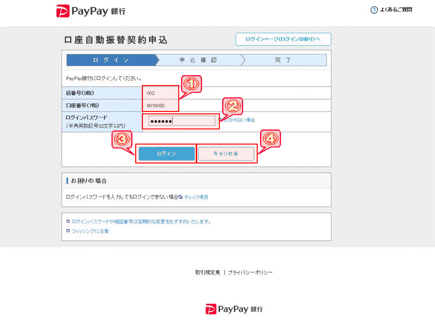
Task: Click the footer PayPay銀行 logo
Action: coord(234,309)
